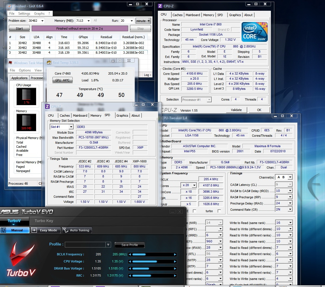Increase DRAM Bus Voltage with right arrow
The width and height of the screenshot is (325, 287).
pyautogui.click(x=175, y=269)
